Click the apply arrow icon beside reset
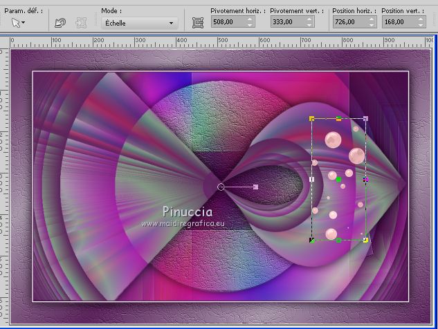The image size is (438, 329). click(x=82, y=23)
